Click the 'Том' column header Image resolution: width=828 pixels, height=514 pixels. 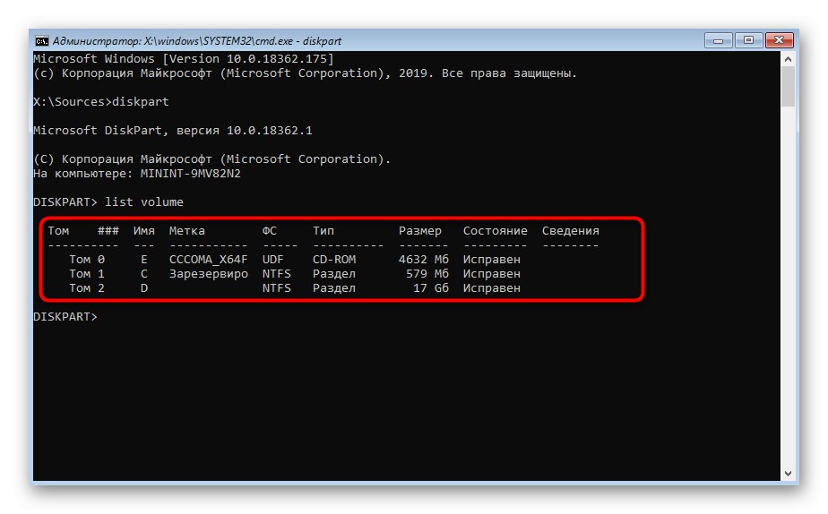pos(58,231)
